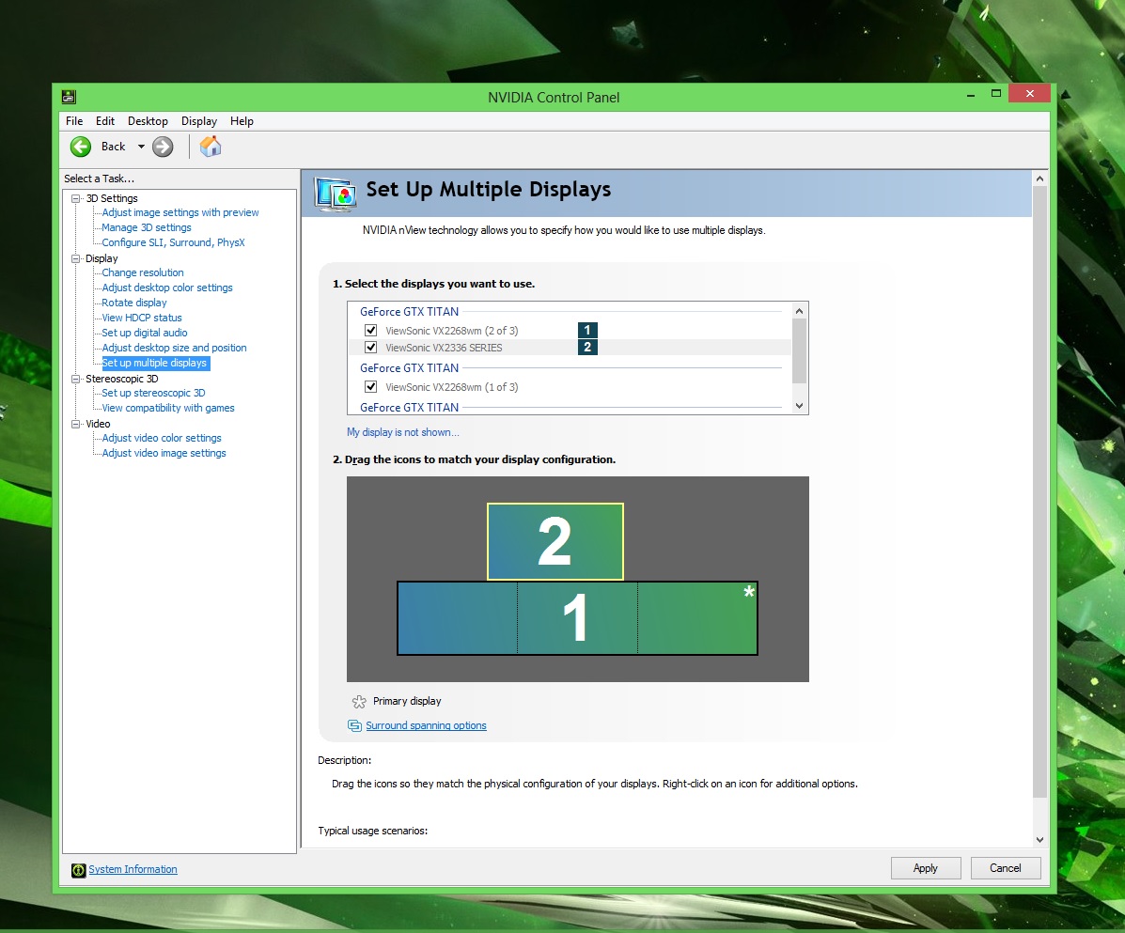1125x933 pixels.
Task: Click the System Information icon
Action: pyautogui.click(x=79, y=870)
